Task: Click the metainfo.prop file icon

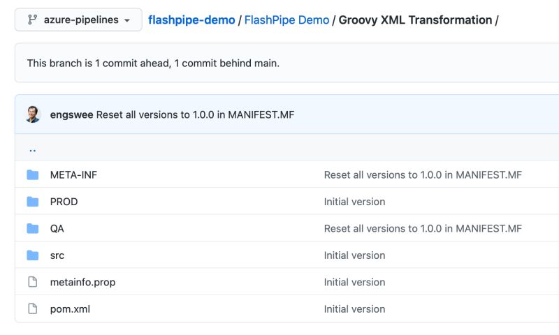Action: tap(32, 282)
